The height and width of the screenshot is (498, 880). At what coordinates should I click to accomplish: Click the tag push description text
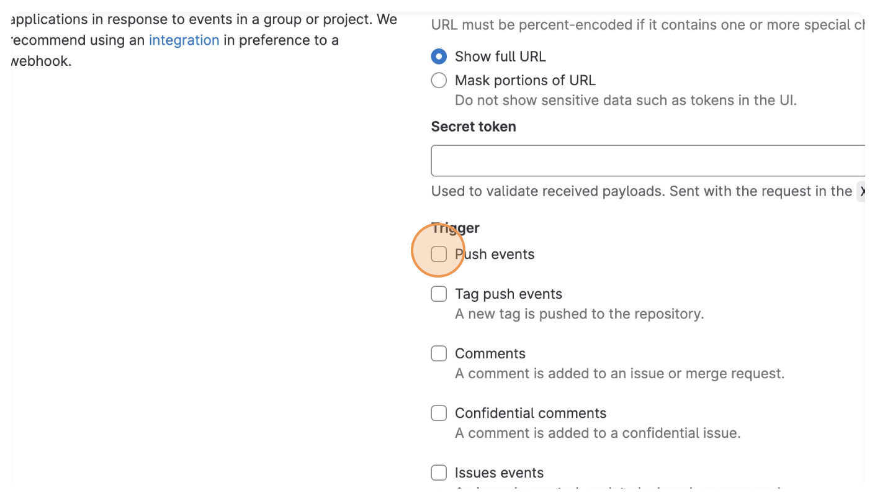click(x=579, y=314)
